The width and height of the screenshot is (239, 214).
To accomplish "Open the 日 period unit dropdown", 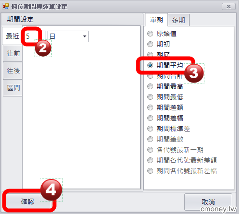I will [x=68, y=36].
